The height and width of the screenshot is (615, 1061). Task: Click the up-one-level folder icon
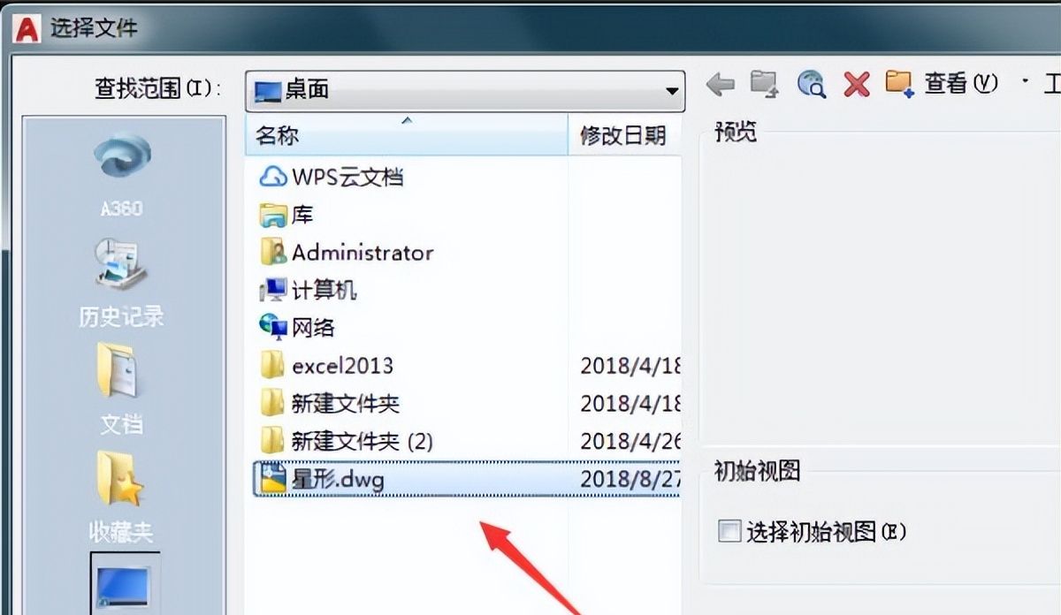click(x=764, y=84)
